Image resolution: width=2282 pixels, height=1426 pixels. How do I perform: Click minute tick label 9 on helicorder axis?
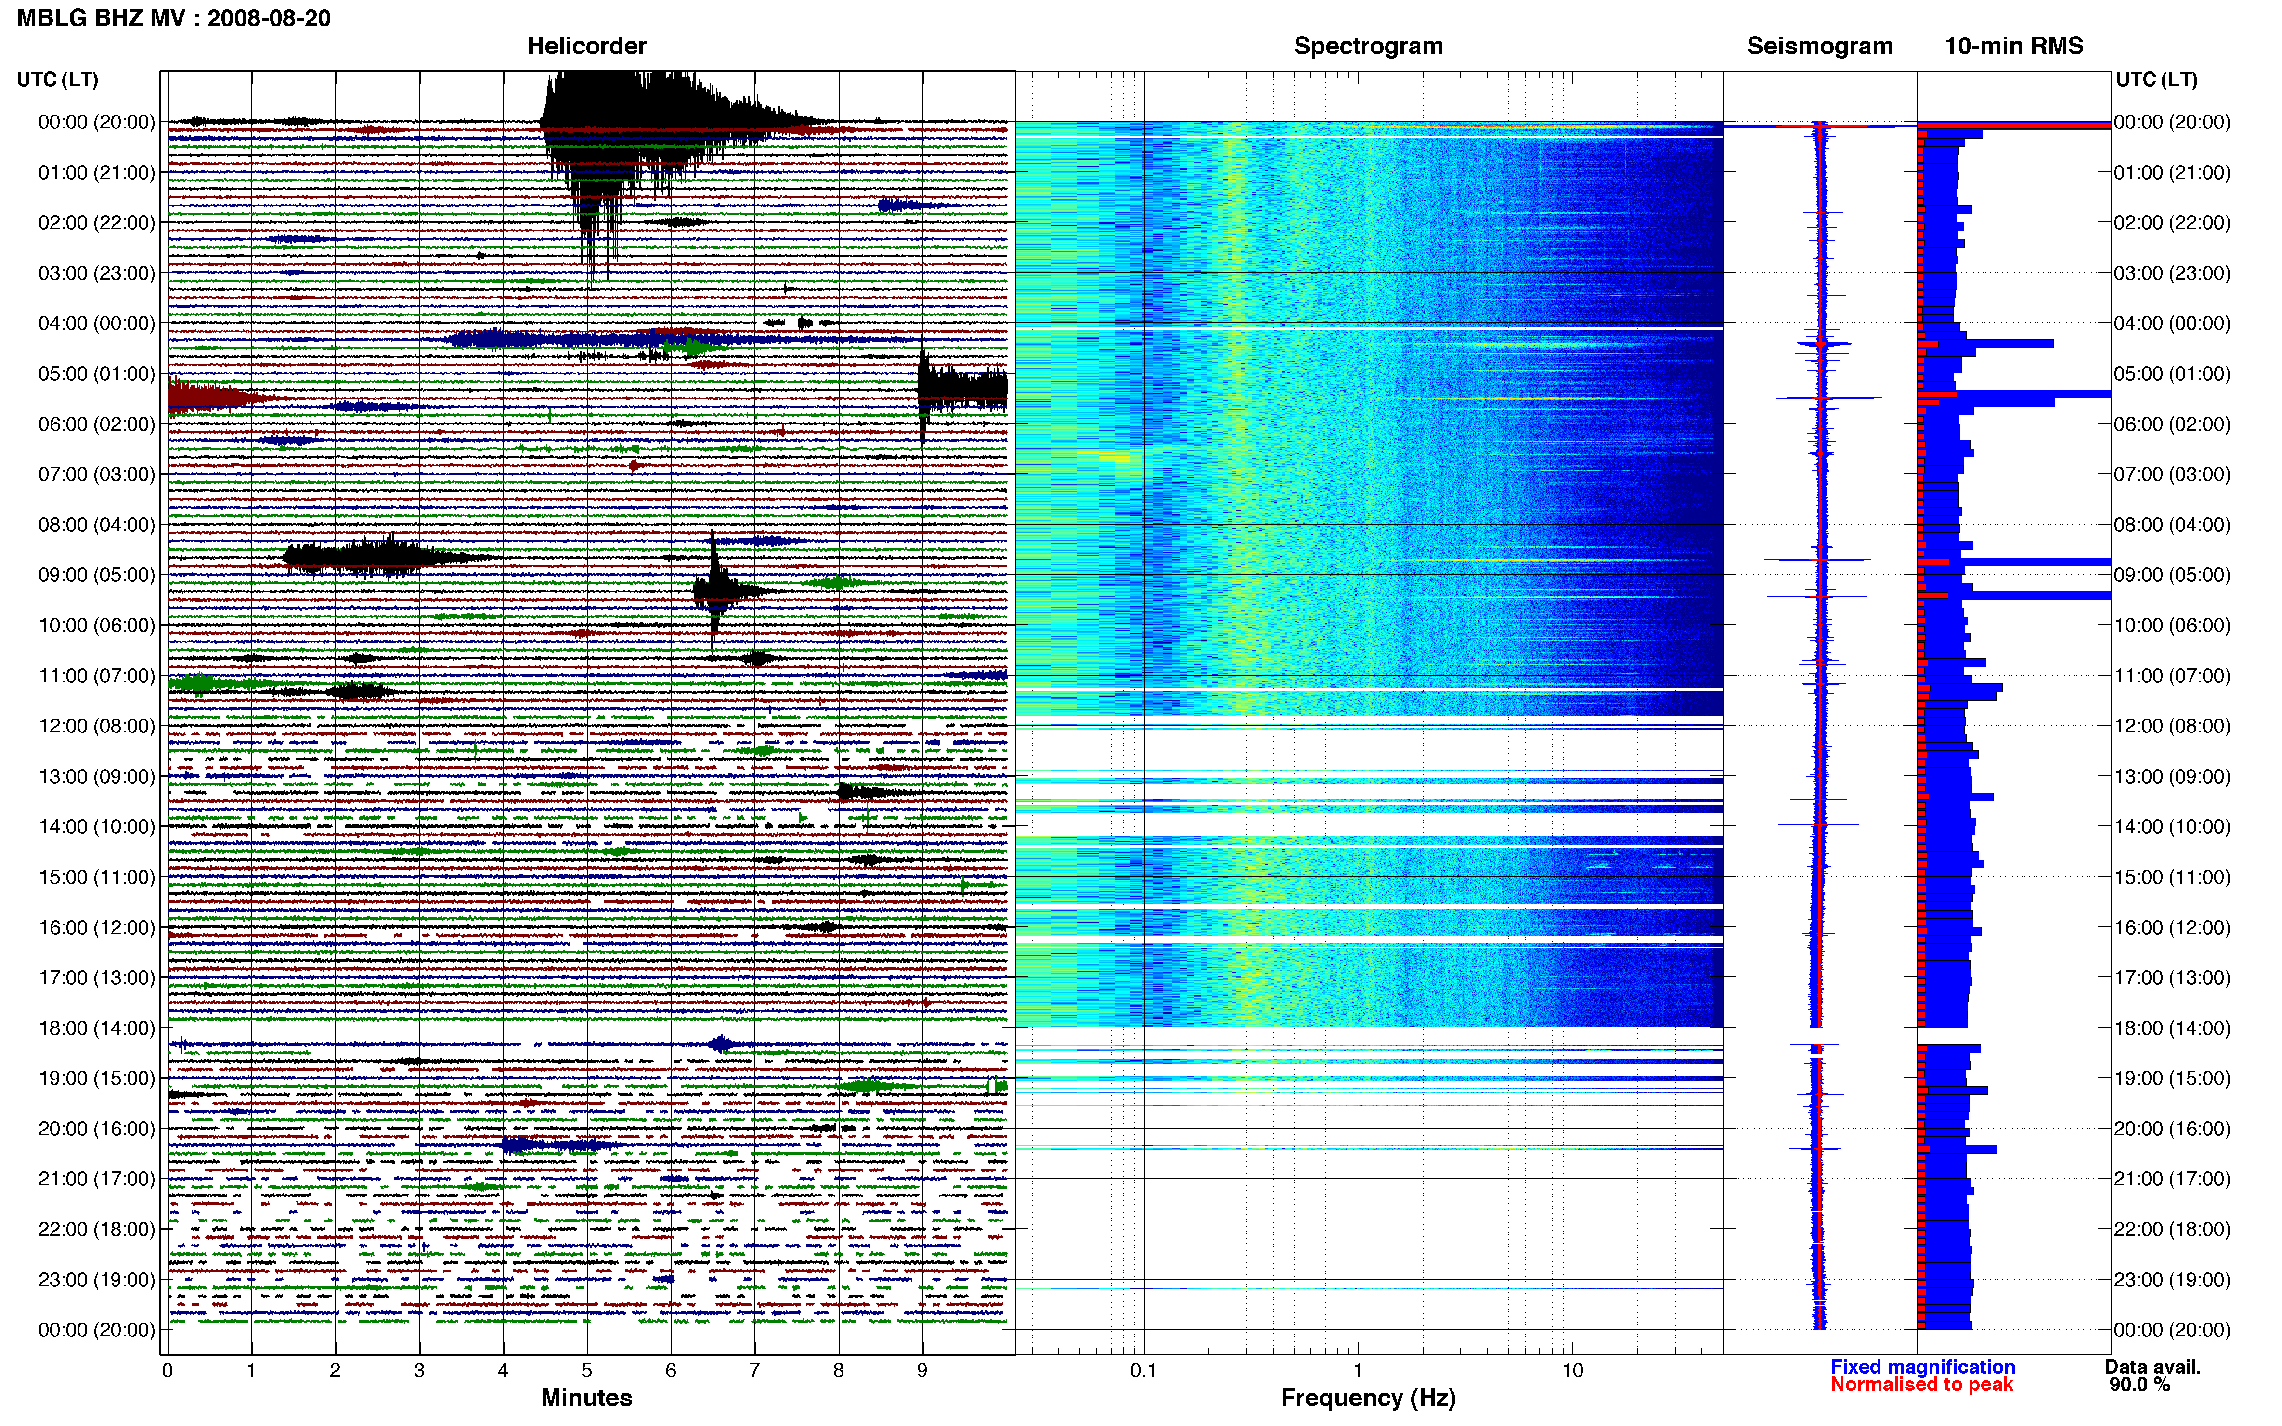point(922,1370)
